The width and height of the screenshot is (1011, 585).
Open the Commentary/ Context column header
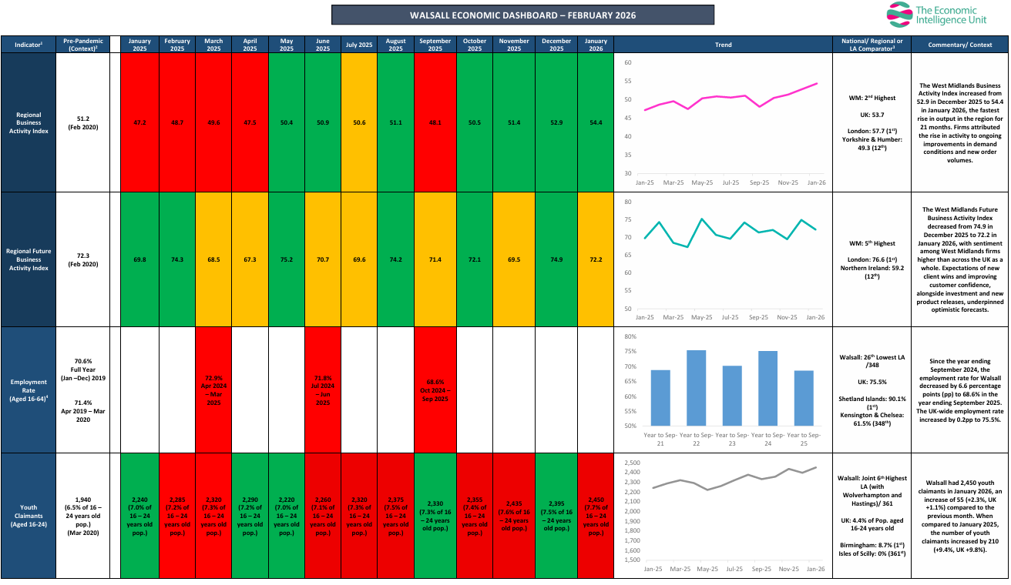coord(959,45)
